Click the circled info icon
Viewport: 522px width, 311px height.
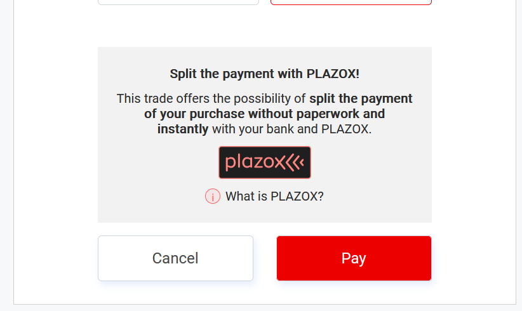(213, 196)
